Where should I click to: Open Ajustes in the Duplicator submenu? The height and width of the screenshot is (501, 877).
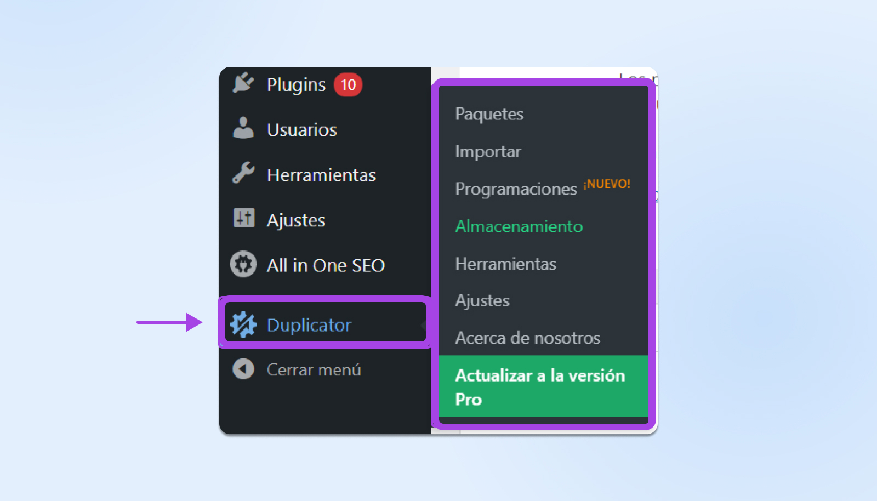(482, 300)
